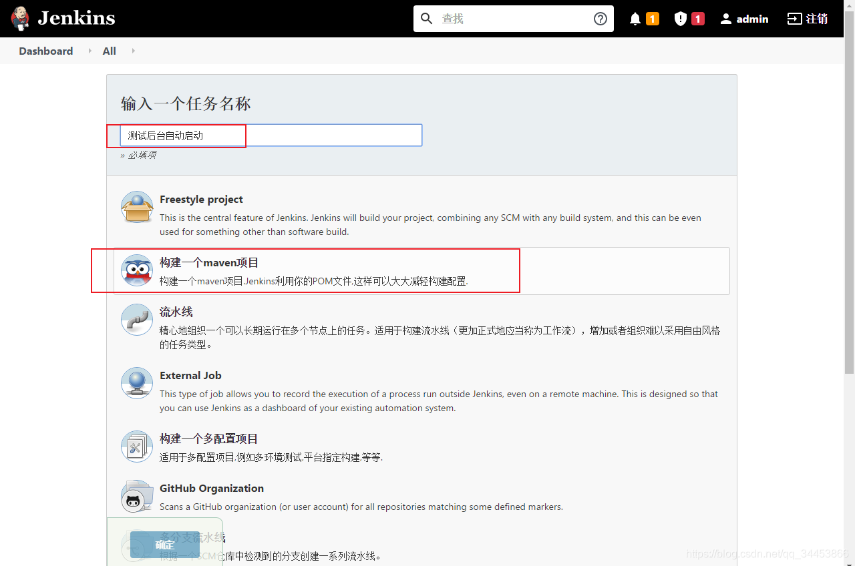Choose Freestyle project title

pyautogui.click(x=201, y=200)
